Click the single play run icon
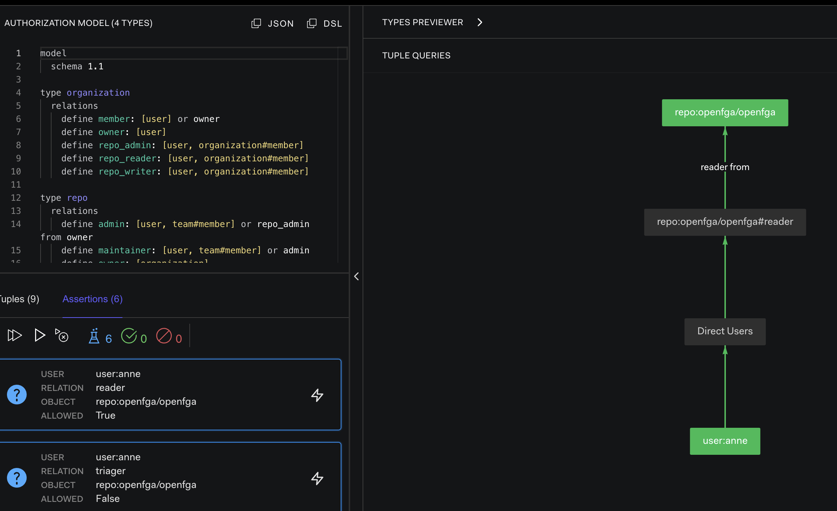 (x=39, y=335)
